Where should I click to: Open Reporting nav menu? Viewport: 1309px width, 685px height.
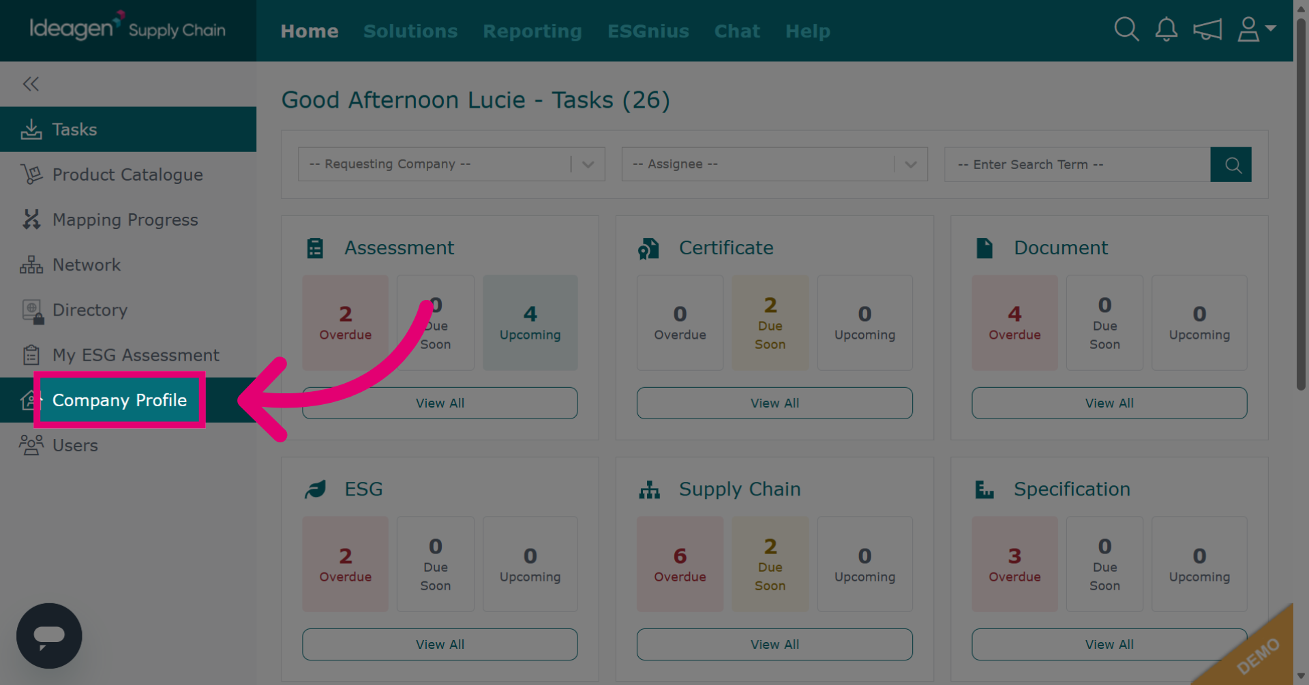[532, 31]
